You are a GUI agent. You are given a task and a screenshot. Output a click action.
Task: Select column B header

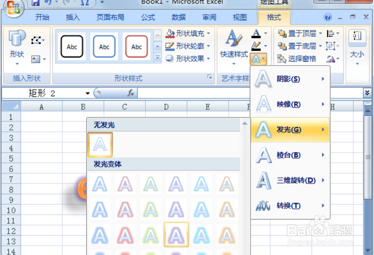point(83,107)
